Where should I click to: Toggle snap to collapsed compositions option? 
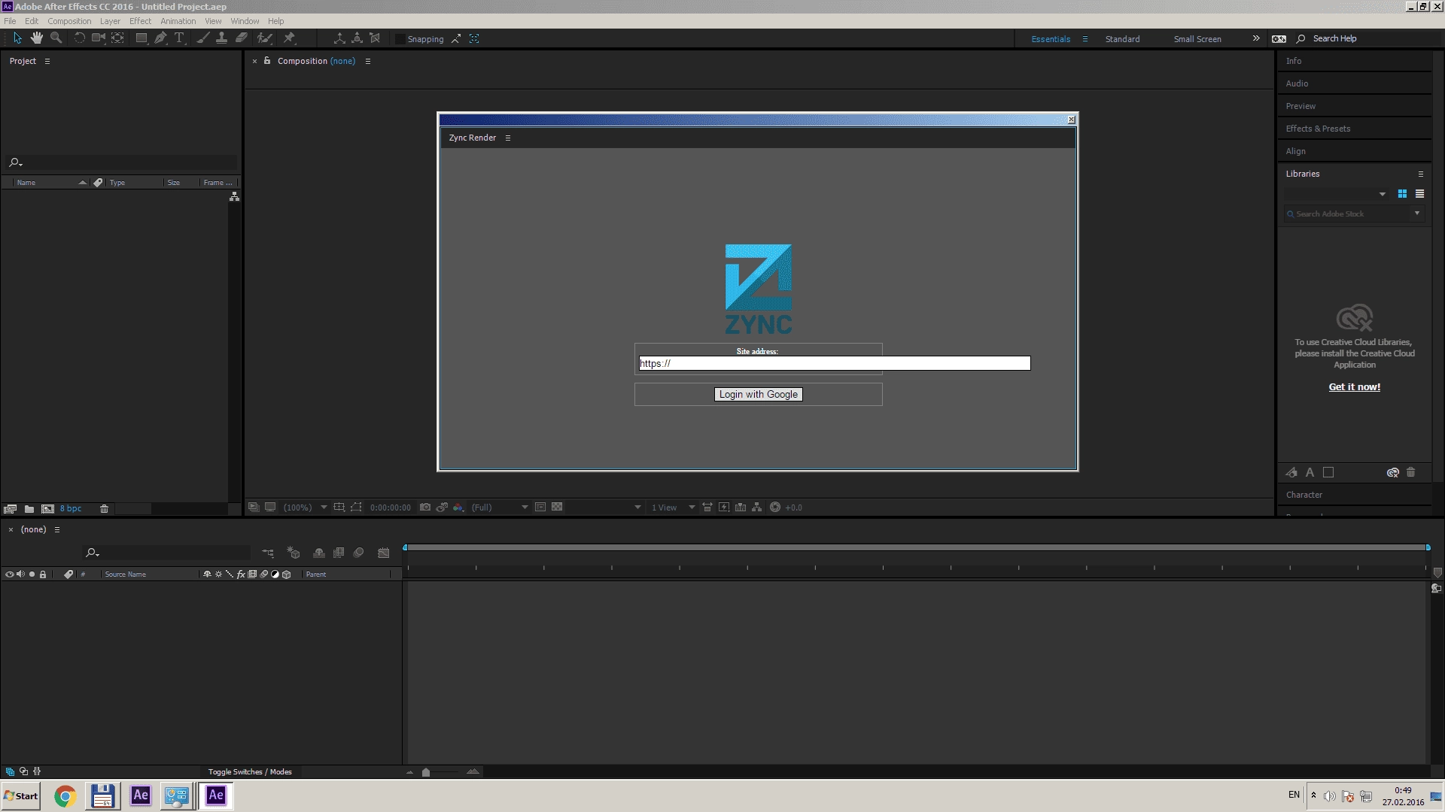474,38
